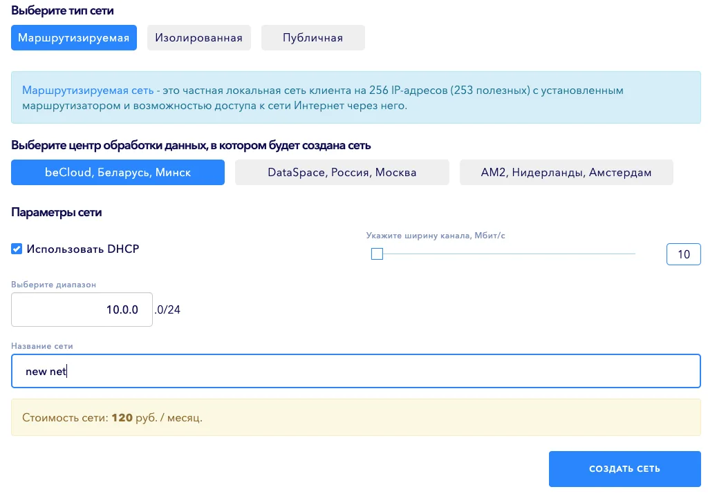Choose the "beCloud, Беларусь, Минск" data center
This screenshot has width=708, height=496.
(x=118, y=172)
